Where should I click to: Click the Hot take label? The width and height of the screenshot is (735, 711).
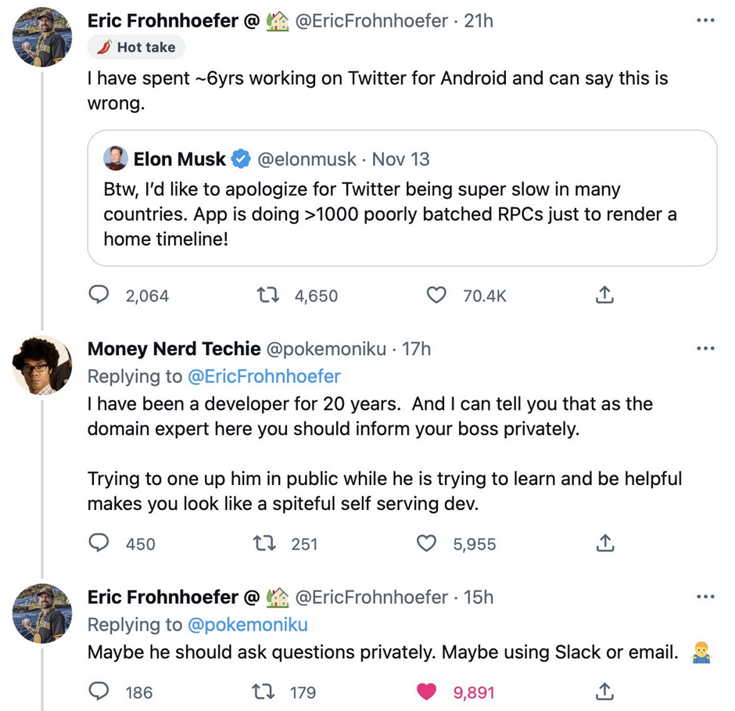click(137, 48)
